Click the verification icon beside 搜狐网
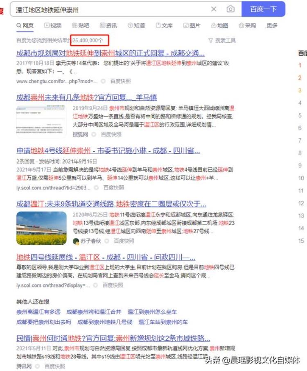 pyautogui.click(x=94, y=134)
